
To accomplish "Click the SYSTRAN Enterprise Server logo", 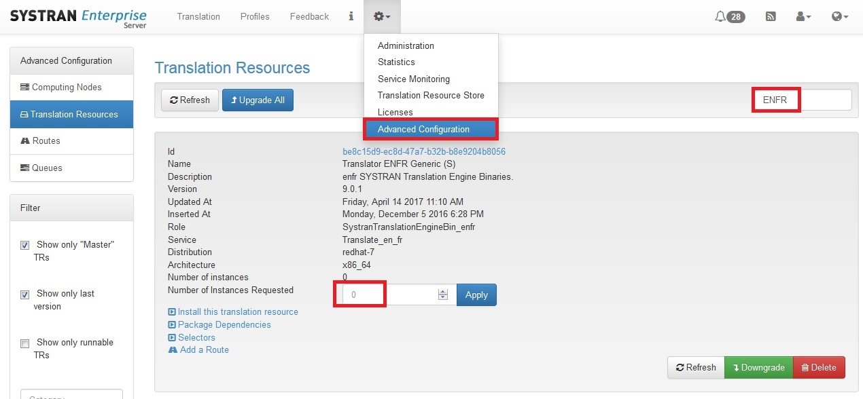I will [x=78, y=17].
